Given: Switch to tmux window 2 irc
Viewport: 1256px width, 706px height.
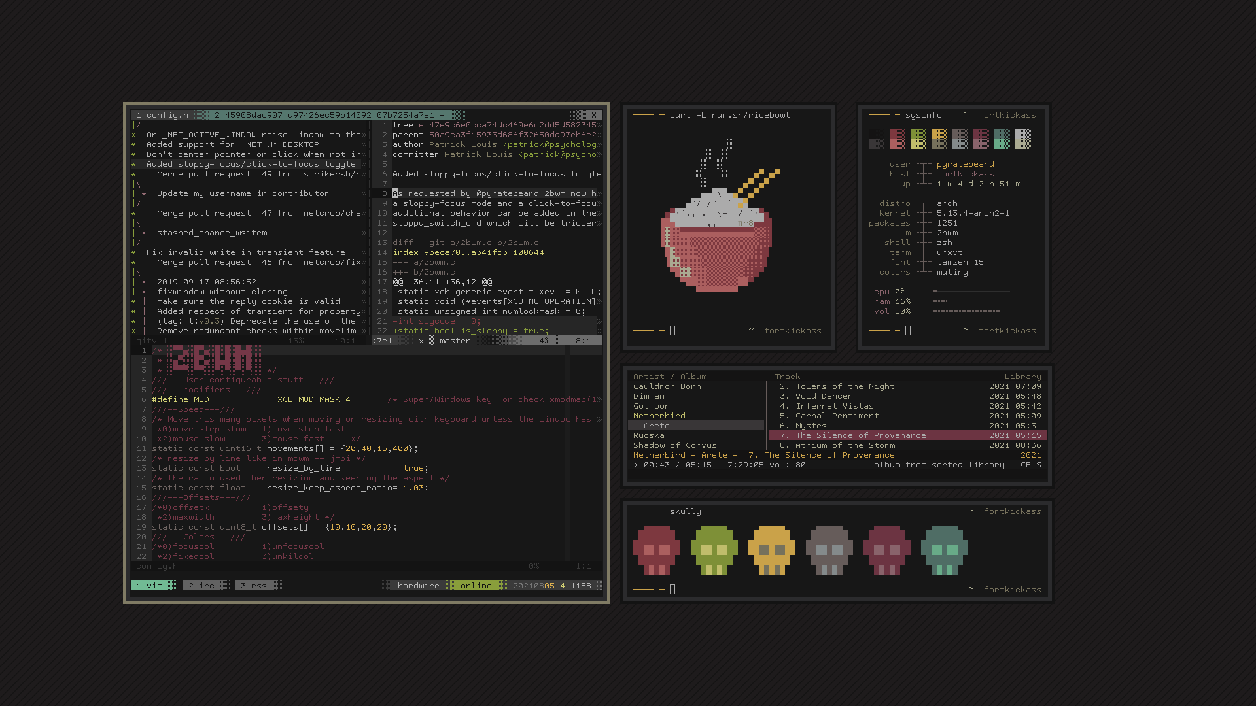Looking at the screenshot, I should pos(201,586).
